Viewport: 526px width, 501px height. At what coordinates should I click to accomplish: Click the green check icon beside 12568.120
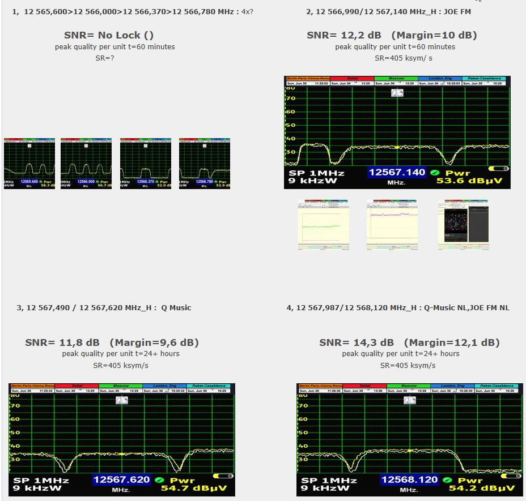447,480
